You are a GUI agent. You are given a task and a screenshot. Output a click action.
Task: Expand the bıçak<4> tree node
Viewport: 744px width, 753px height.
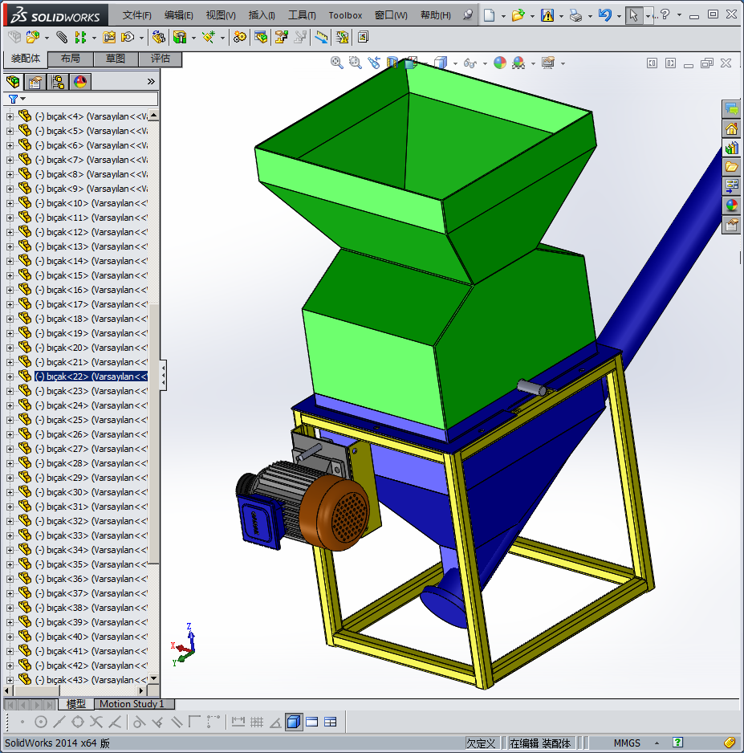tap(10, 116)
